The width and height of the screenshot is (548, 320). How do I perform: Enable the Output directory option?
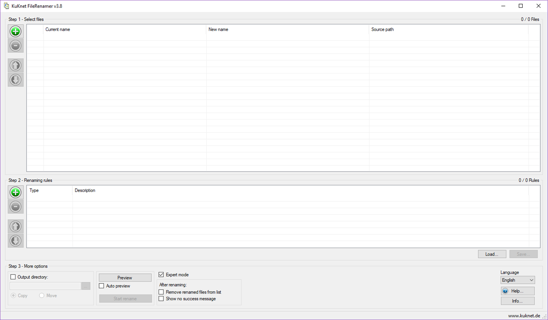coord(13,276)
